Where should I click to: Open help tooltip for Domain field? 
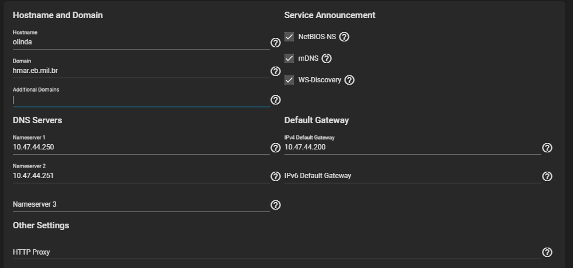pyautogui.click(x=276, y=71)
